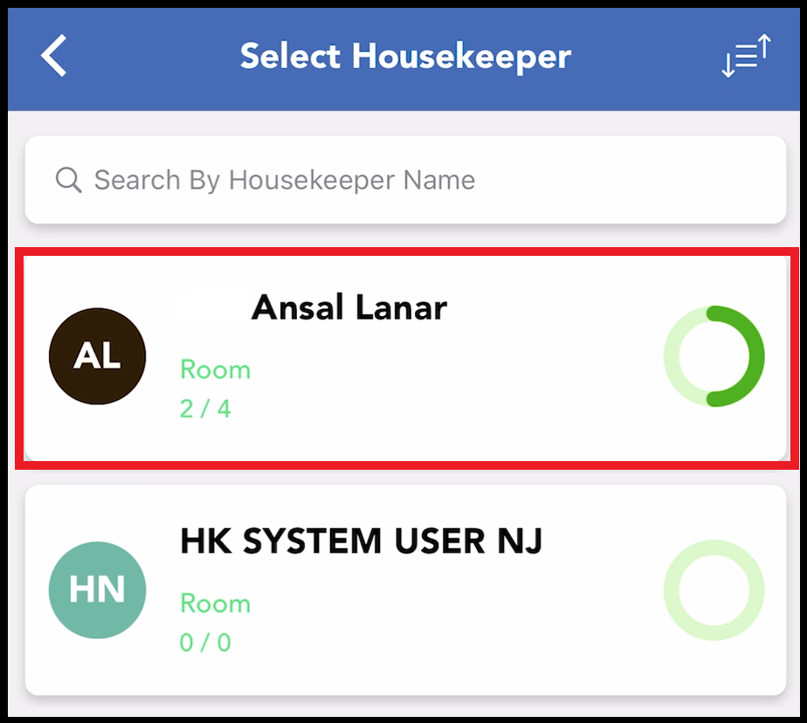Tap the highlighted Ansal Lanar card
Viewport: 807px width, 723px height.
point(403,355)
